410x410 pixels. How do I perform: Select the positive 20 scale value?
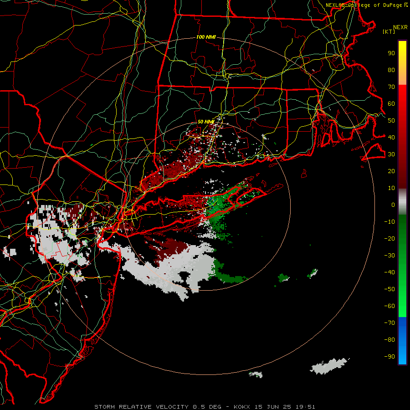pos(391,171)
